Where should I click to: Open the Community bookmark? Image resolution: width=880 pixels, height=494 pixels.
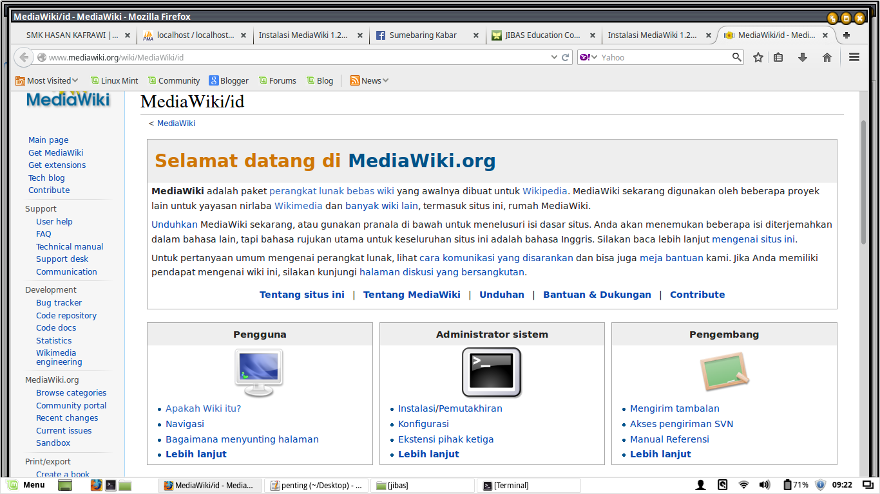174,80
